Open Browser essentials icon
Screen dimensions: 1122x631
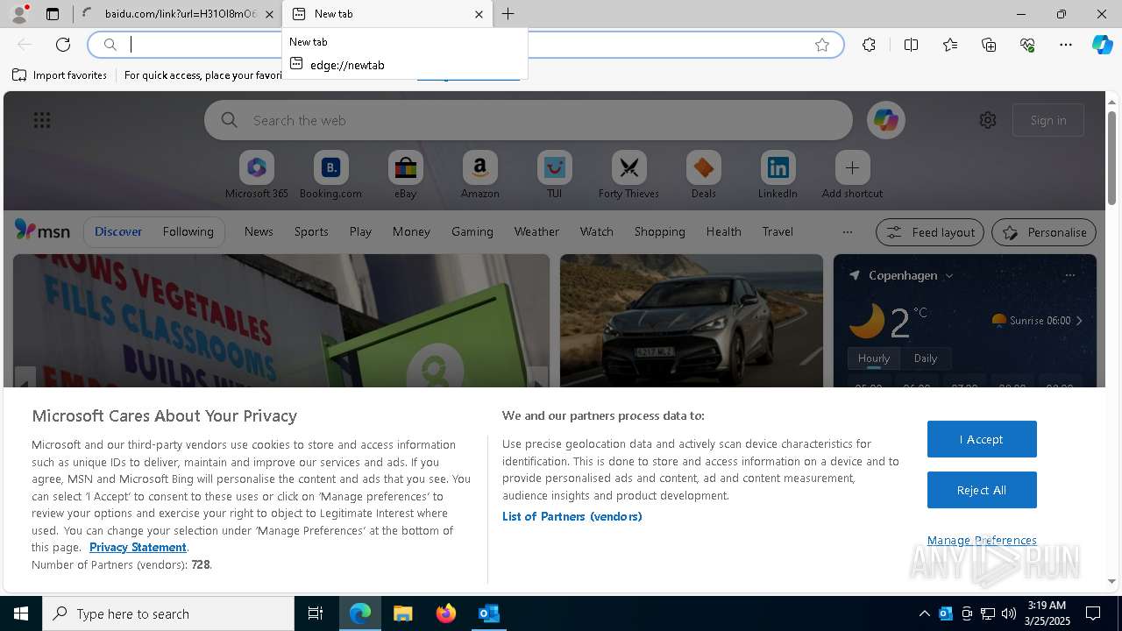point(1027,45)
